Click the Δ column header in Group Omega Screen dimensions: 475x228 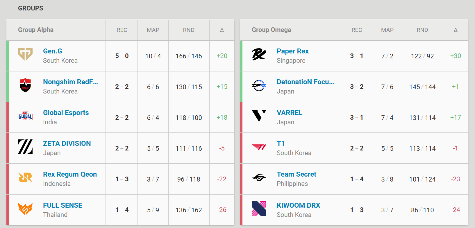(x=456, y=30)
